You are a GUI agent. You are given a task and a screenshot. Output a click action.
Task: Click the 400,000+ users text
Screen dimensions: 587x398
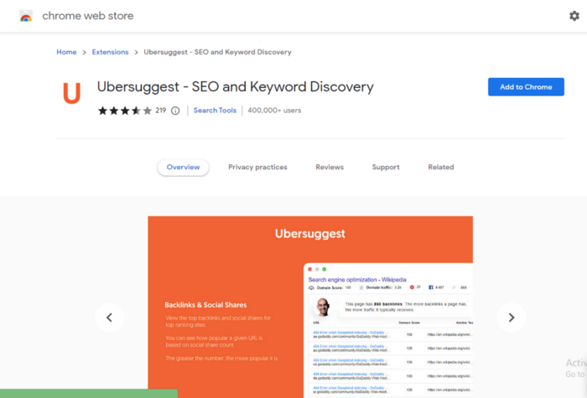coord(274,111)
